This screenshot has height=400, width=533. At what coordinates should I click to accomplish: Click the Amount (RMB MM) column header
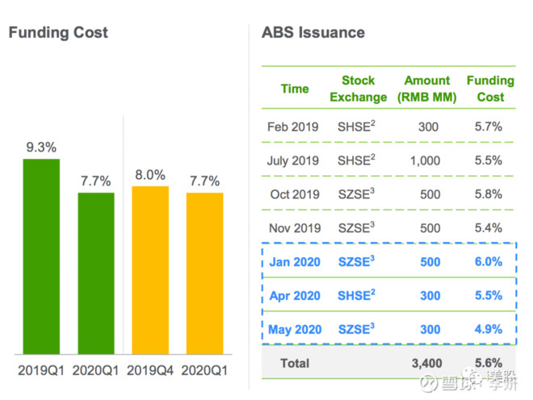coord(428,89)
